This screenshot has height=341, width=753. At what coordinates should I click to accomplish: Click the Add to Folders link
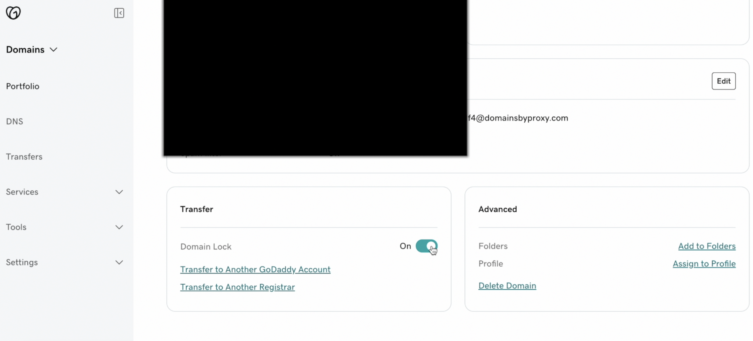(x=706, y=246)
